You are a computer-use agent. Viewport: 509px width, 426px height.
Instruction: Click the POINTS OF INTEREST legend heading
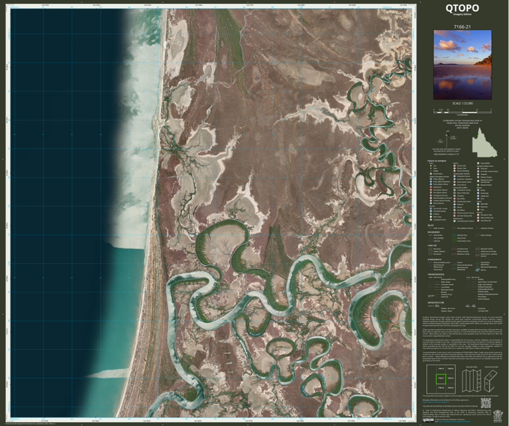click(437, 161)
